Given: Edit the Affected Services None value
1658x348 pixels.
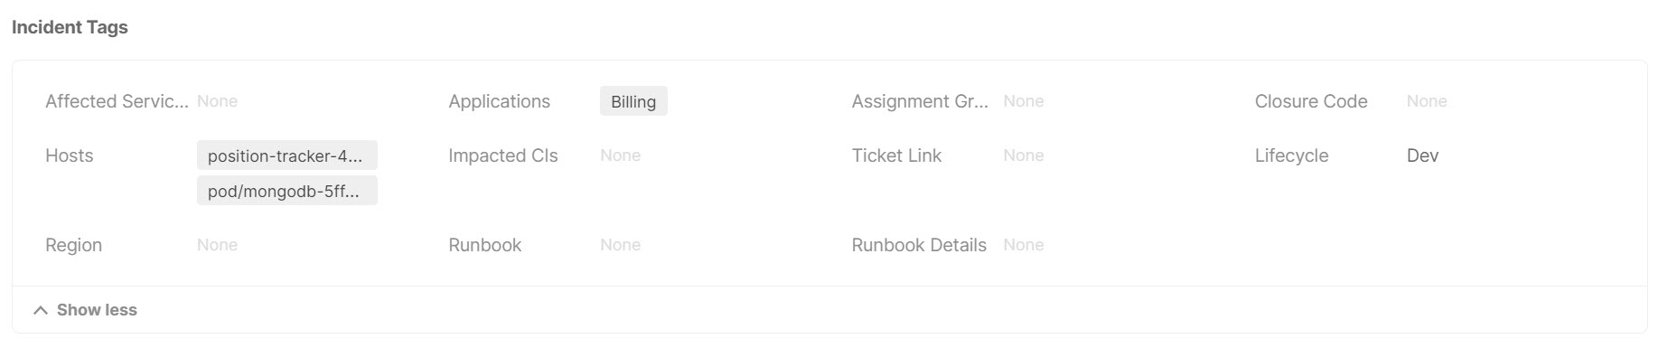Looking at the screenshot, I should (218, 101).
